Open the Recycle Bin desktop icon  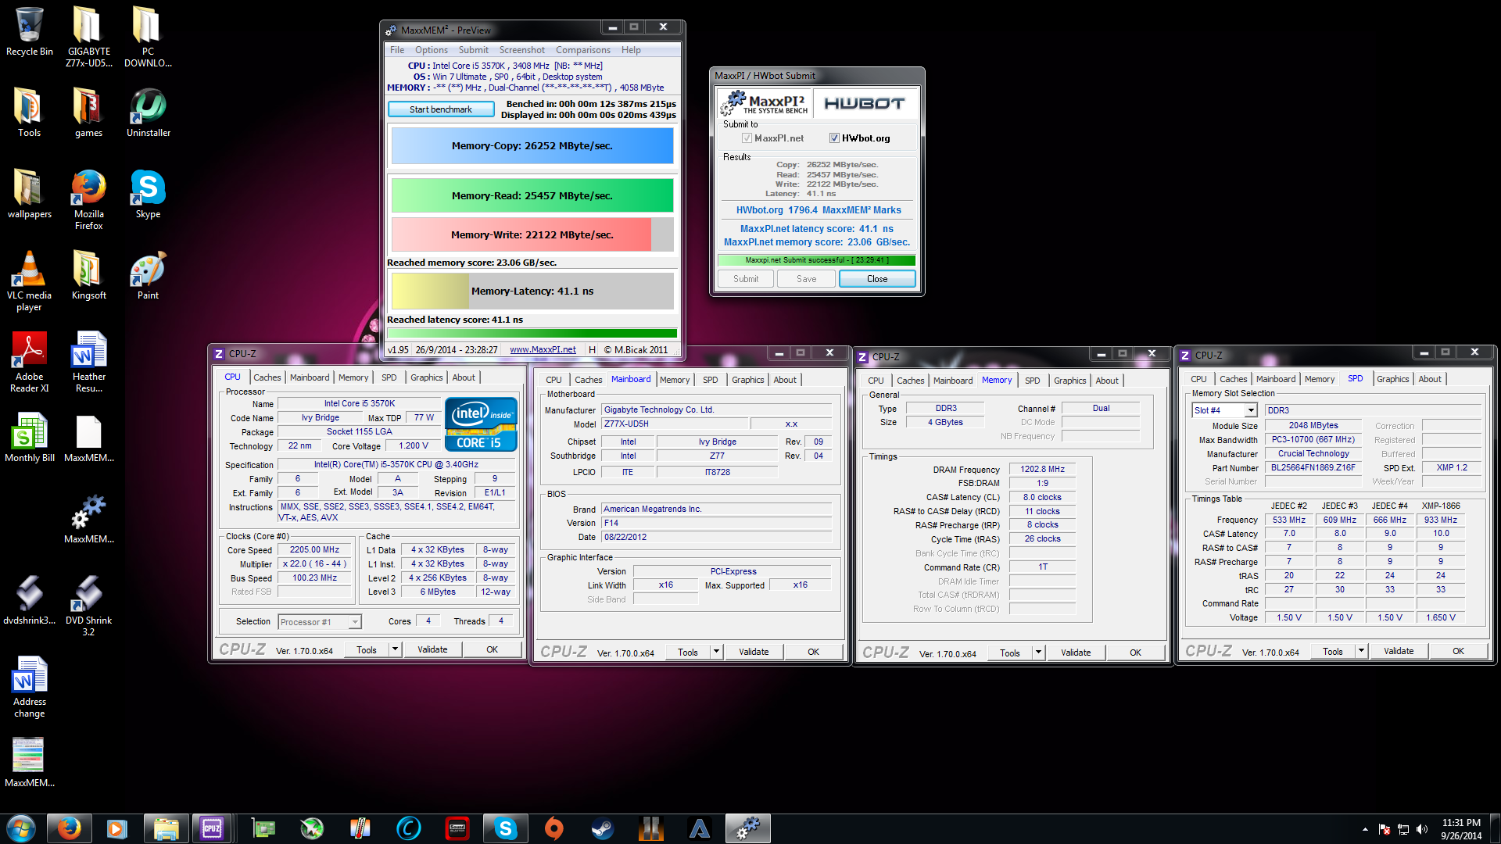29,31
